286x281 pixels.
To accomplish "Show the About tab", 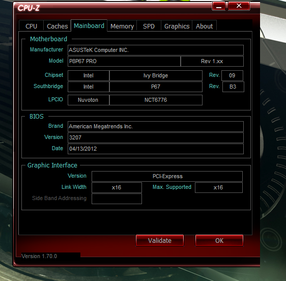I will click(x=204, y=26).
